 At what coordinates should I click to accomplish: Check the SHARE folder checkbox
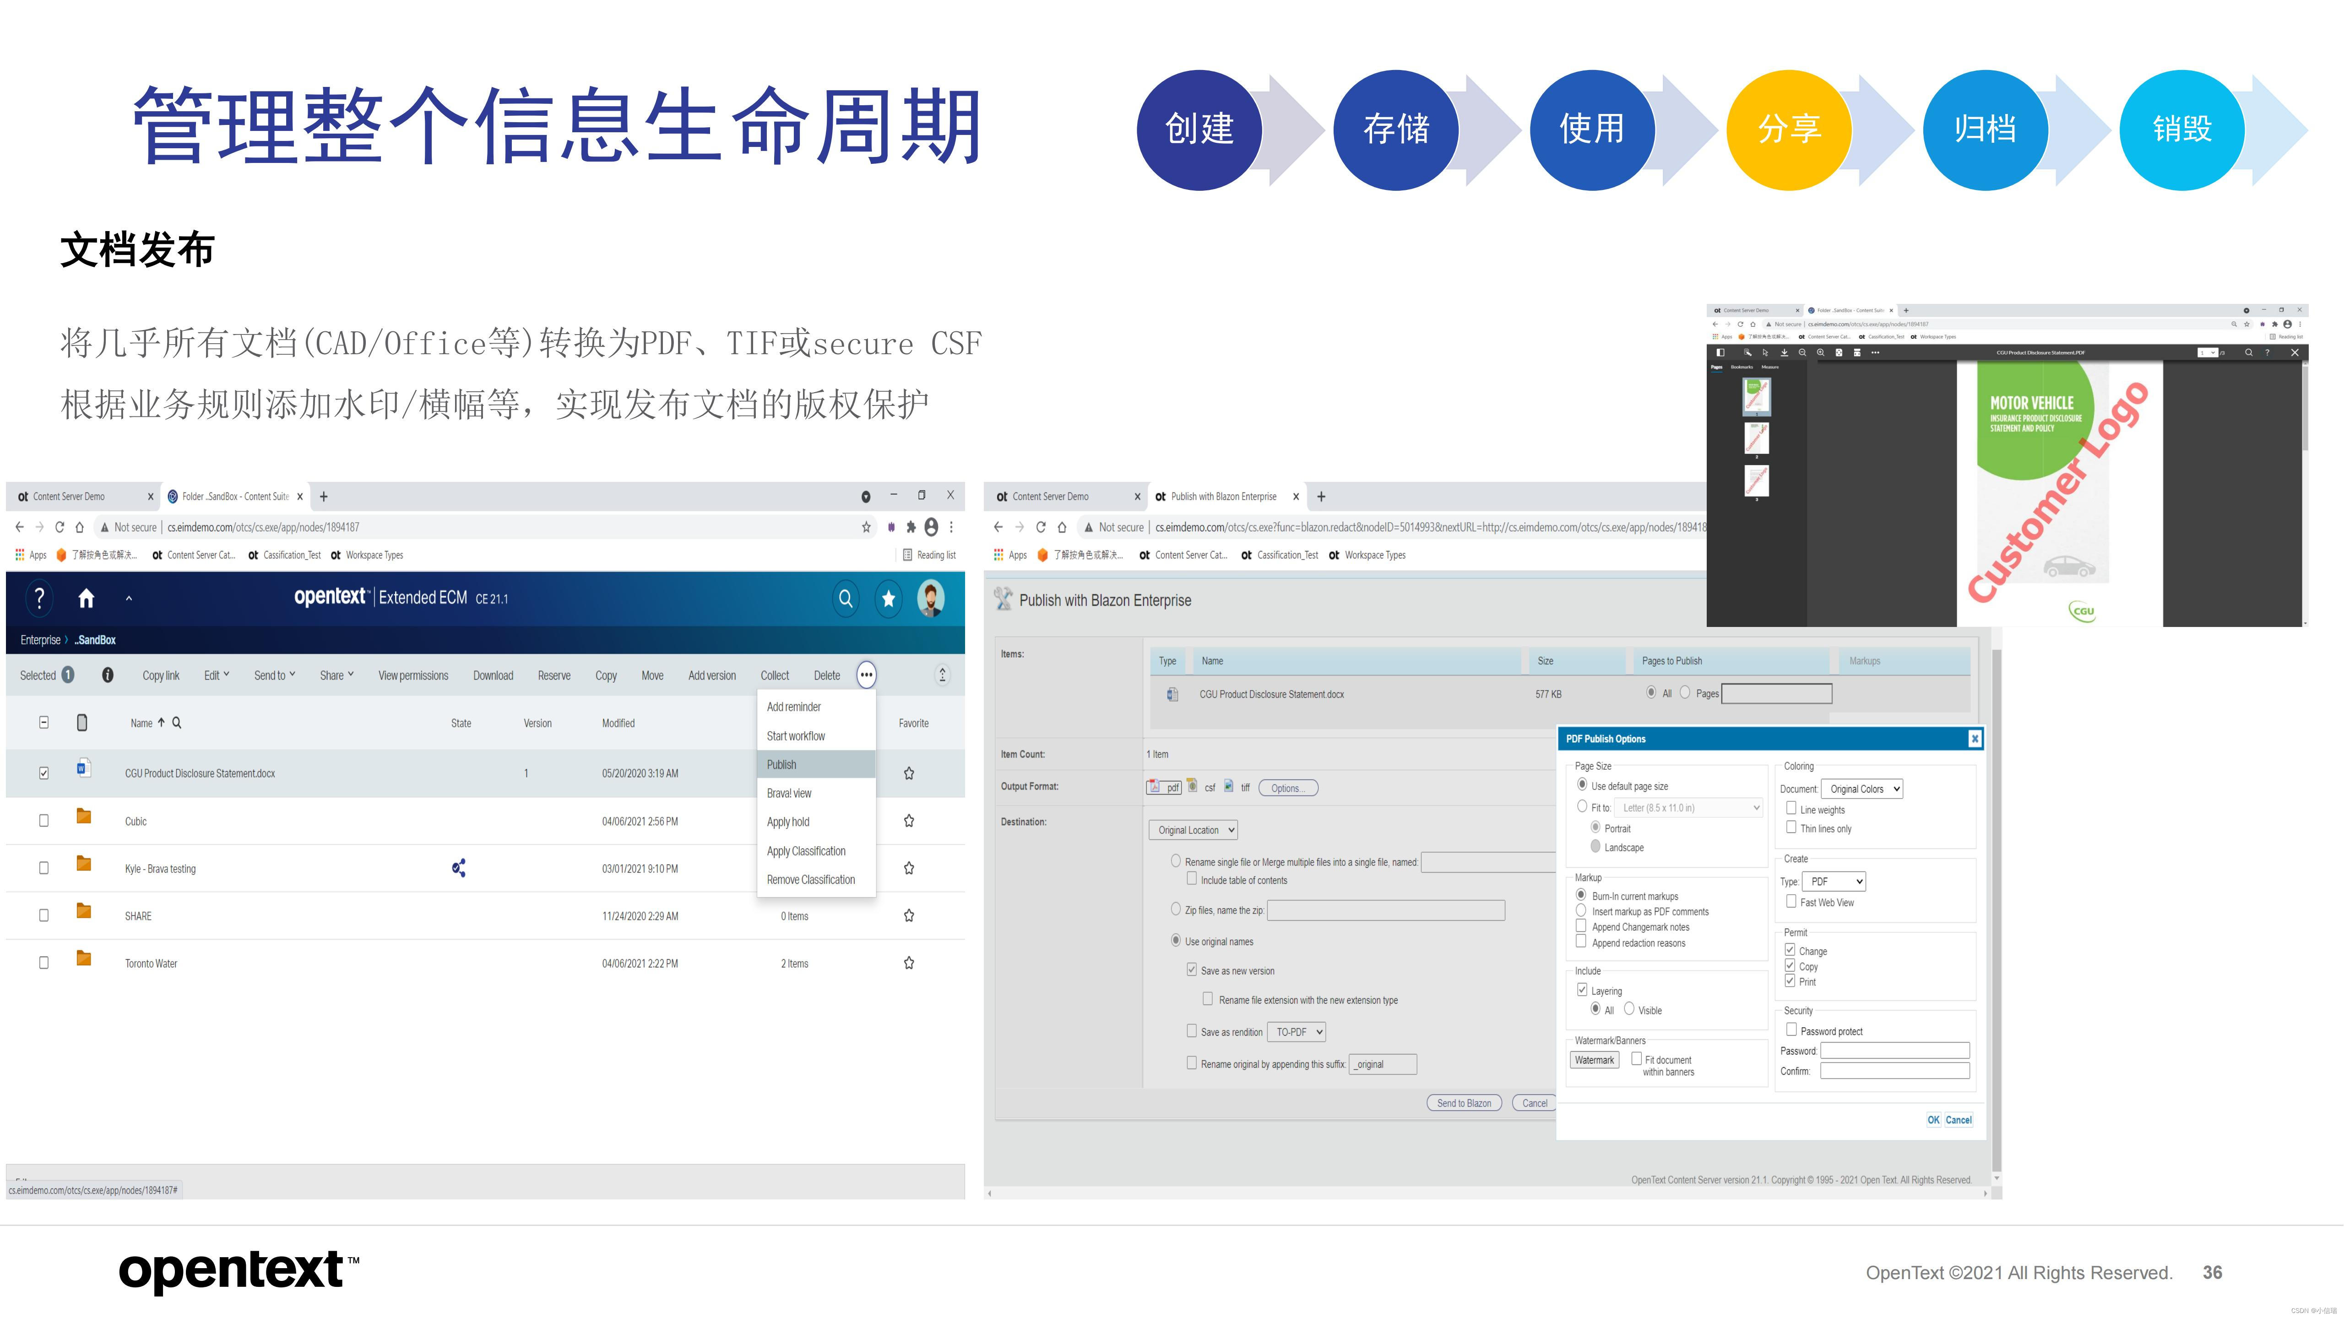tap(43, 916)
